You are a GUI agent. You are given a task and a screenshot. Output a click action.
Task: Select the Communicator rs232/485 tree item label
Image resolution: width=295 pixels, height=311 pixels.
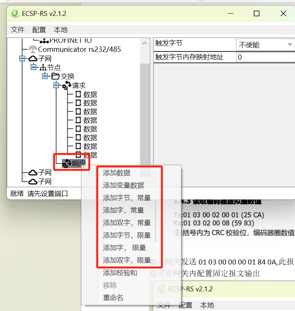click(x=79, y=49)
